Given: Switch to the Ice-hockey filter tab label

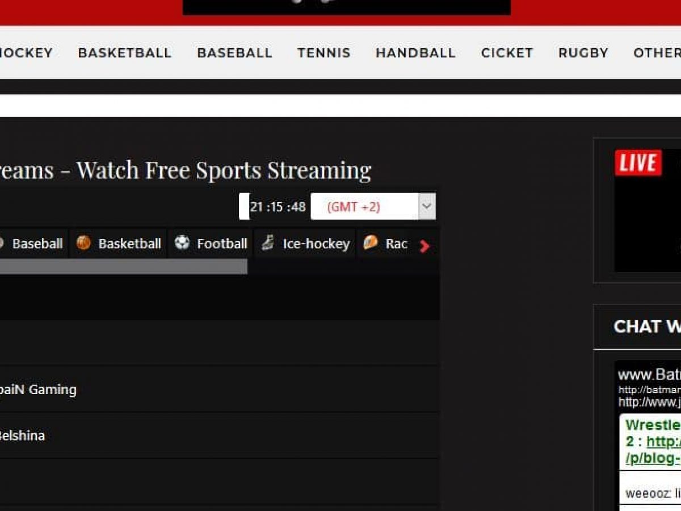Looking at the screenshot, I should click(x=316, y=244).
